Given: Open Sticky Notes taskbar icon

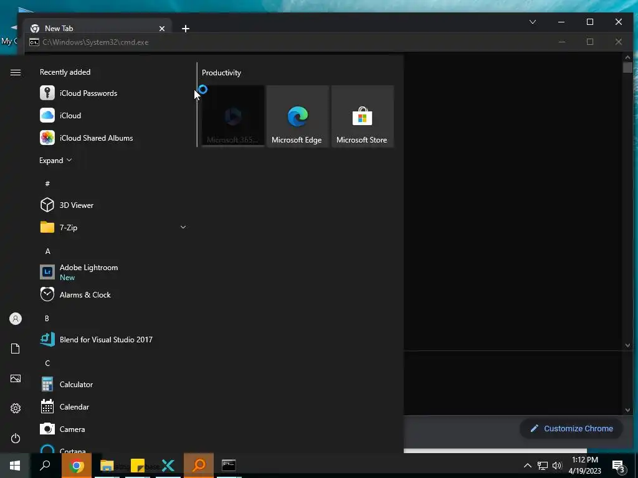Looking at the screenshot, I should click(138, 465).
